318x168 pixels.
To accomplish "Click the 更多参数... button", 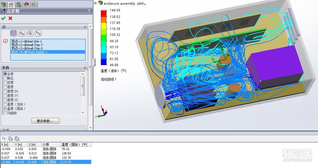I will point(45,121).
